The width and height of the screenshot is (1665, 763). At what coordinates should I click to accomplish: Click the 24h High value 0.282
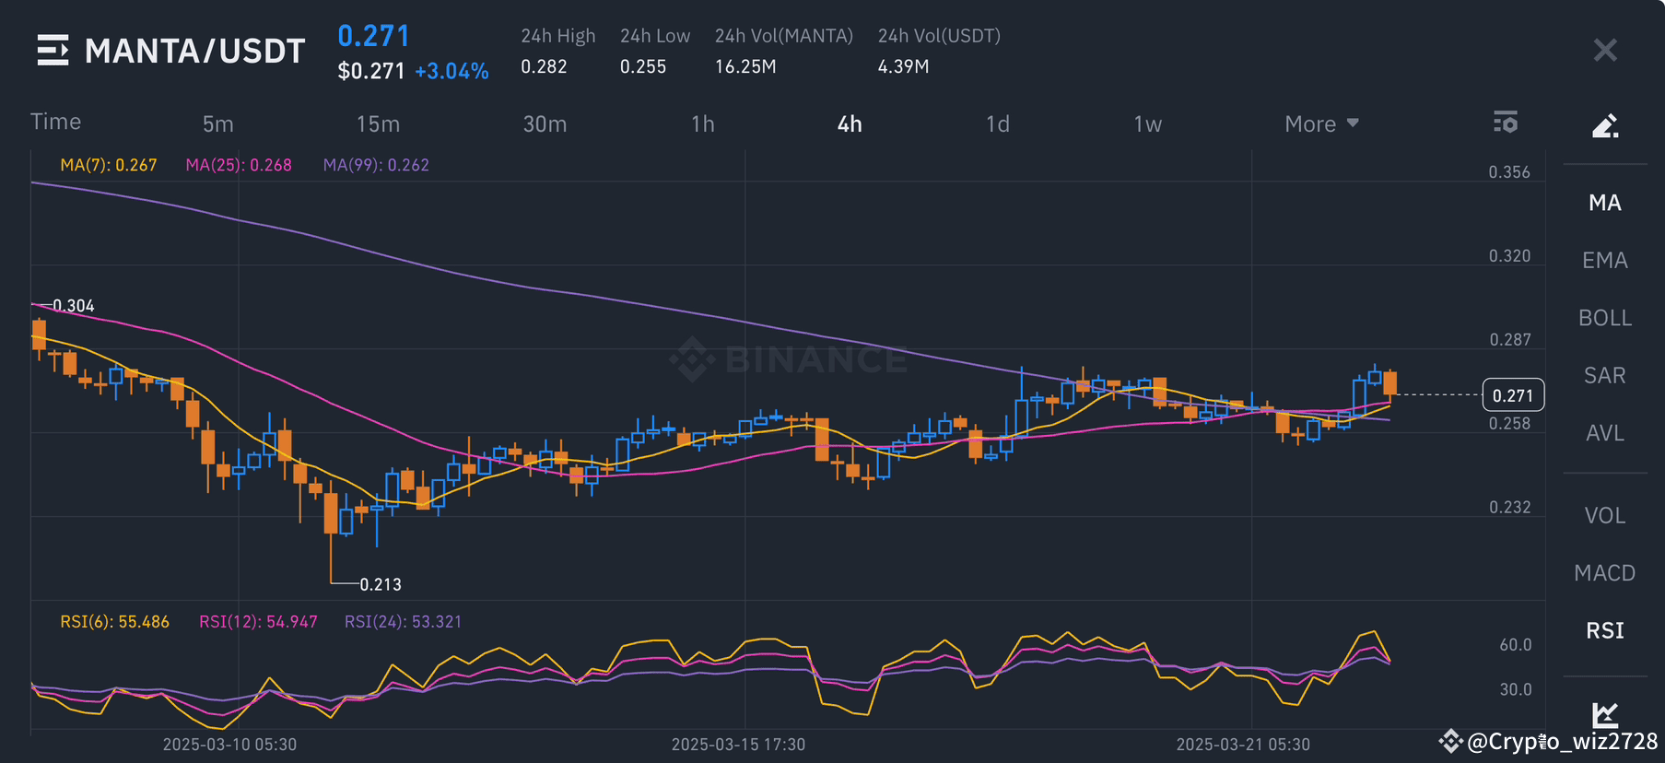pyautogui.click(x=544, y=66)
